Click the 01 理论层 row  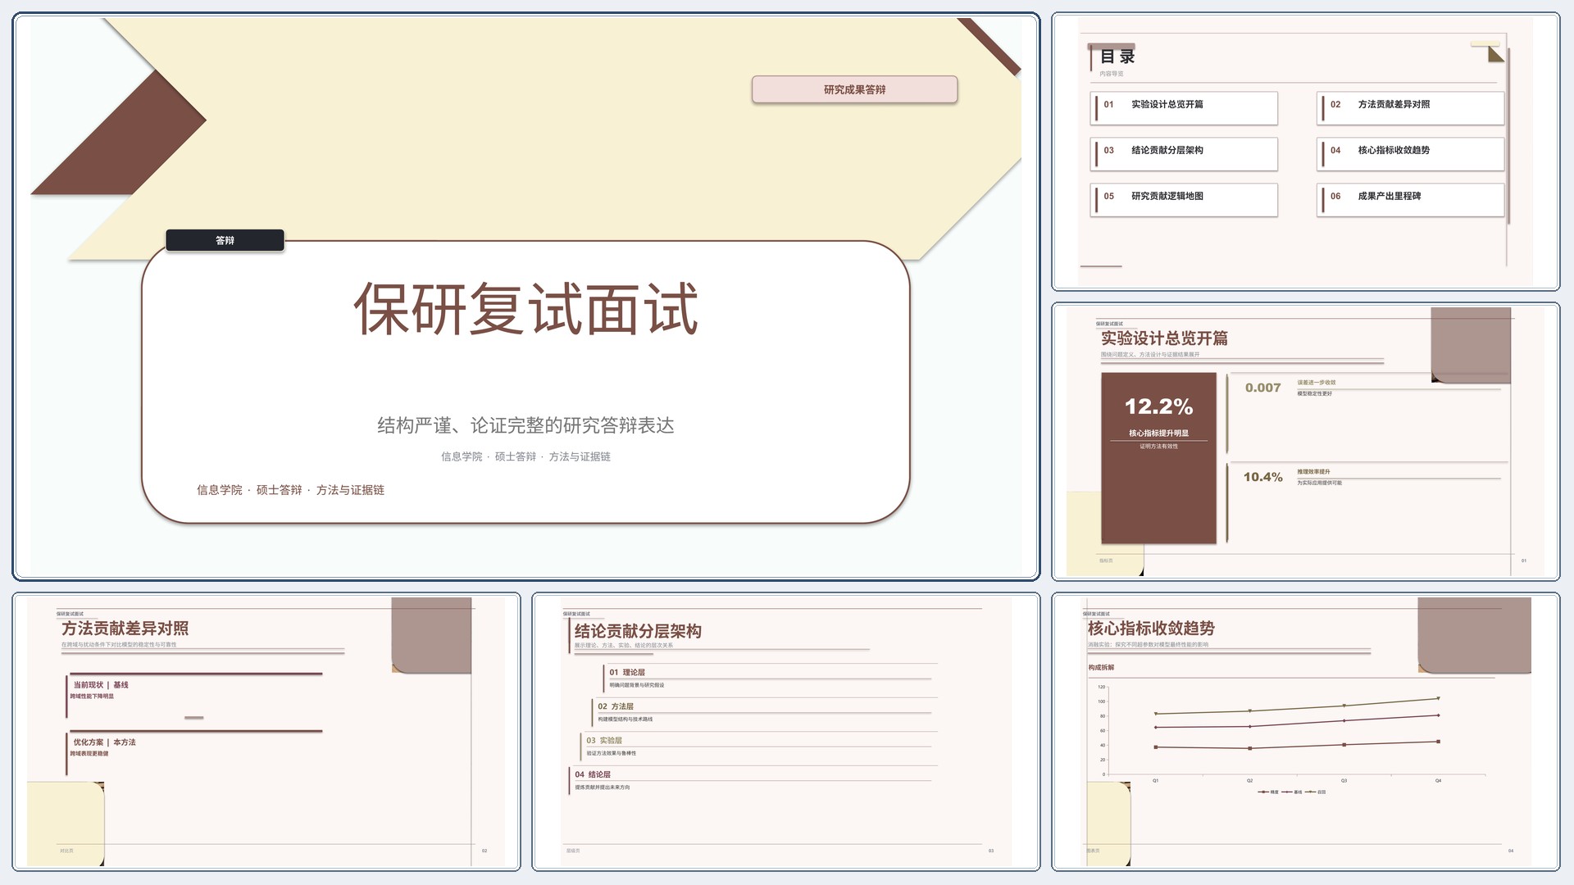pos(769,678)
